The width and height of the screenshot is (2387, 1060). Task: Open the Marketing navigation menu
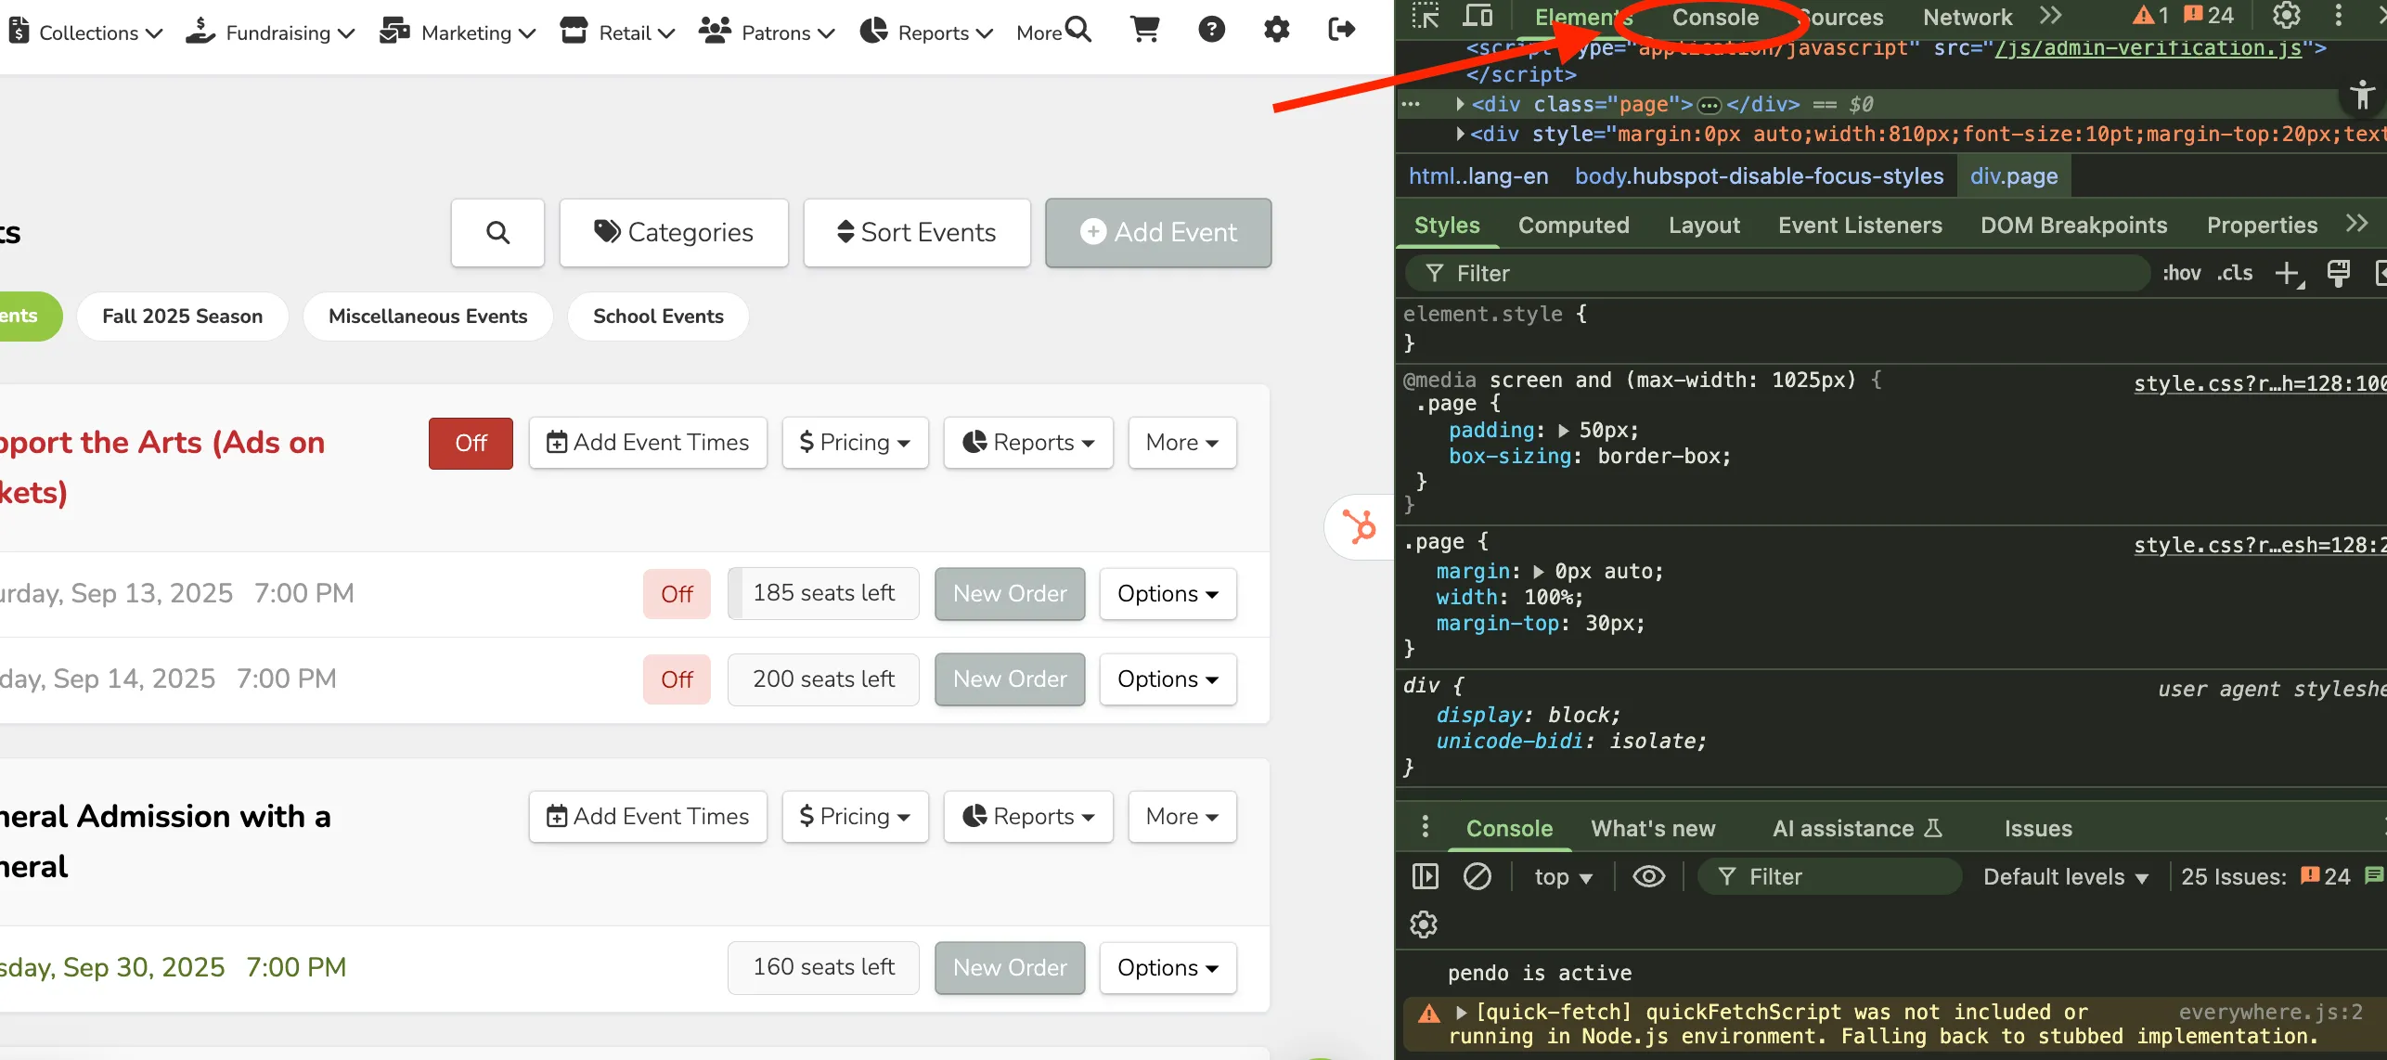coord(458,32)
